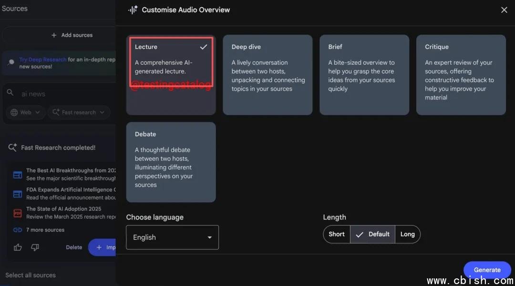Viewport: 515px width, 286px height.
Task: Select the Short length option
Action: pyautogui.click(x=337, y=234)
